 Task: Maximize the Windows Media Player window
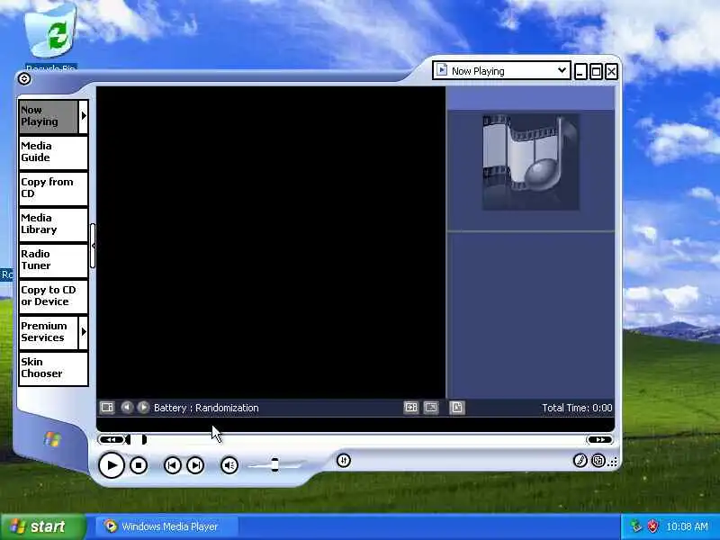(x=596, y=72)
